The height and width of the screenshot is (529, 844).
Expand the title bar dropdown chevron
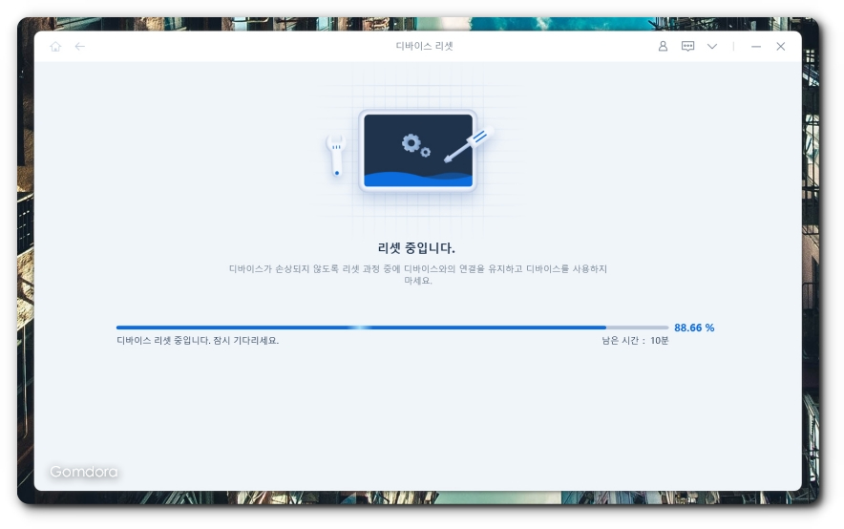(x=712, y=47)
